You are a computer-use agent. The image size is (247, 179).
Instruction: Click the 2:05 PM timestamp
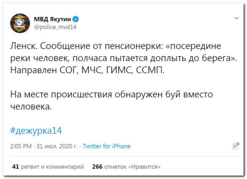coord(21,146)
